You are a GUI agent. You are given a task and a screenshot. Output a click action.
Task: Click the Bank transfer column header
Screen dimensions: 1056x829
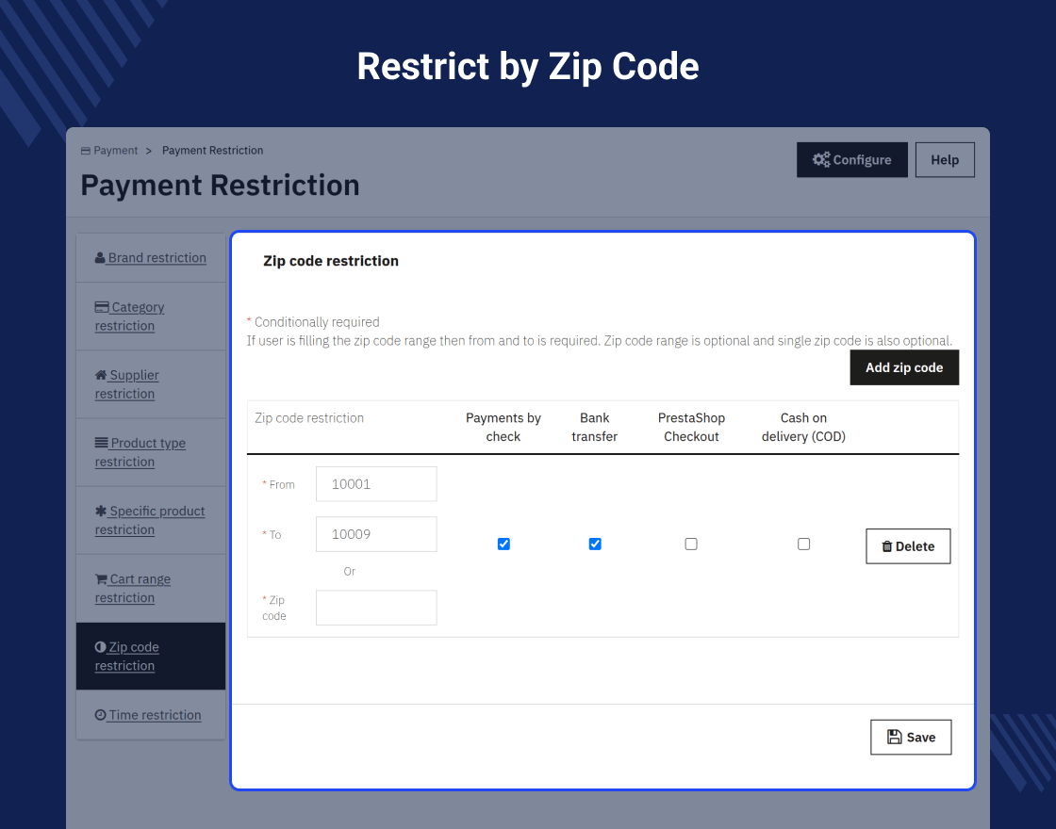tap(595, 428)
